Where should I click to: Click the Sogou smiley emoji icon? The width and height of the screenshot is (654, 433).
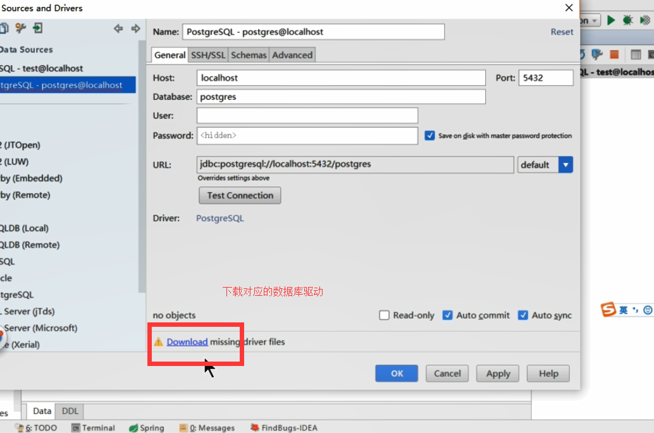click(x=648, y=310)
